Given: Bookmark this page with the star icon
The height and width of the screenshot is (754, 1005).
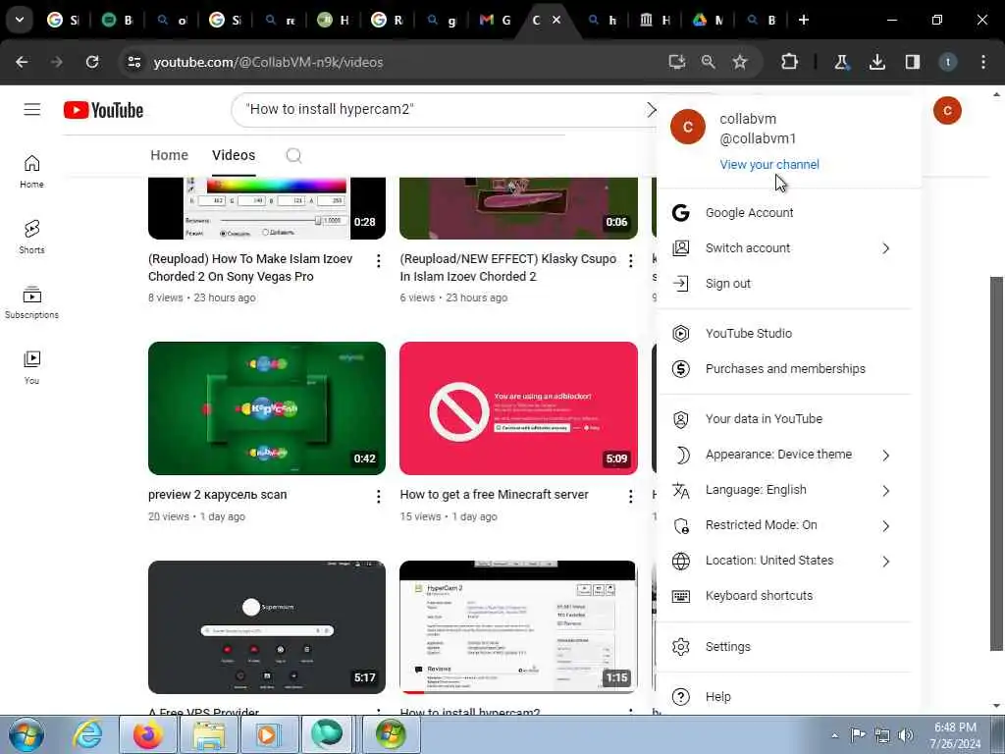Looking at the screenshot, I should tap(740, 62).
